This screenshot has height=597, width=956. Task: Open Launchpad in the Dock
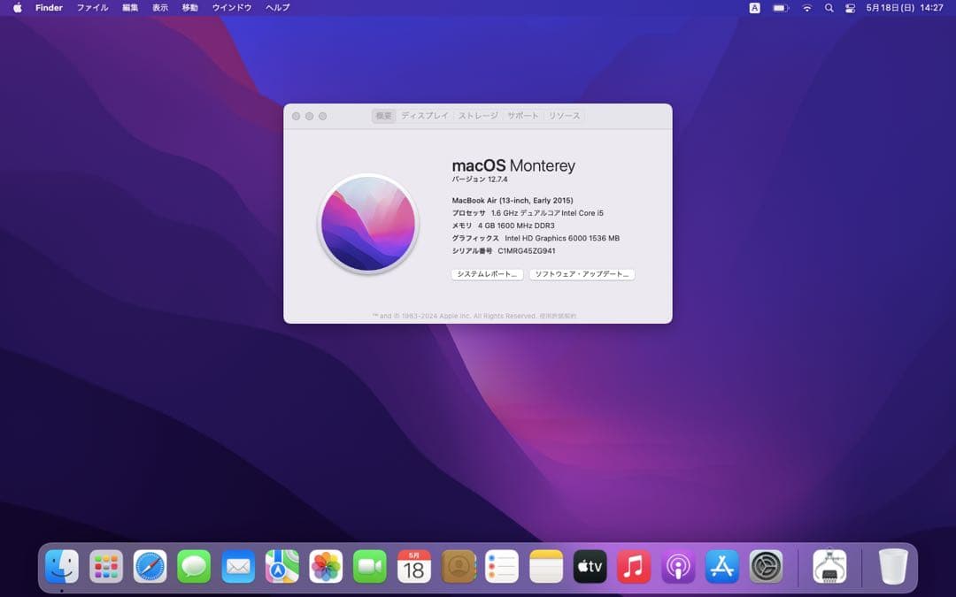(106, 566)
